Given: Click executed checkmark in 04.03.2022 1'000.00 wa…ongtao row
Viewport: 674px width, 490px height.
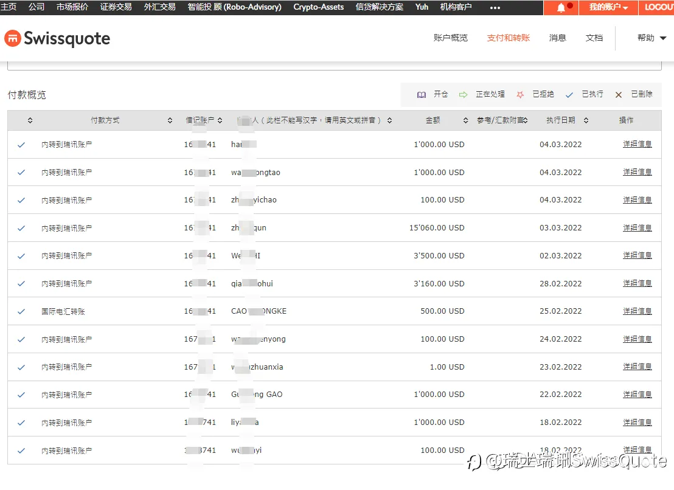Looking at the screenshot, I should coord(21,172).
